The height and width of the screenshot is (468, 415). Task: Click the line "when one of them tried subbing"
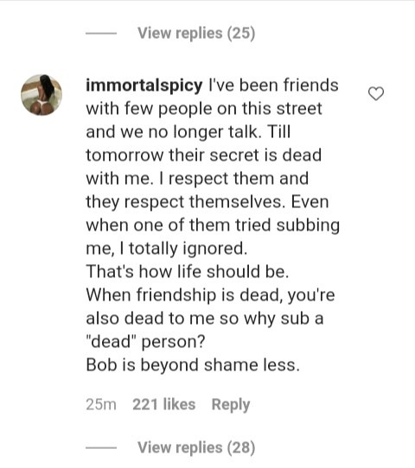click(213, 225)
